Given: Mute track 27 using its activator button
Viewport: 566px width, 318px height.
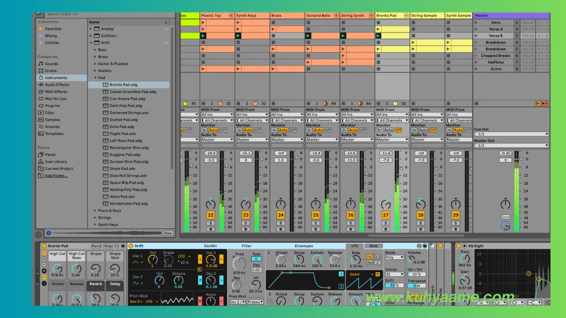Looking at the screenshot, I should click(x=386, y=215).
